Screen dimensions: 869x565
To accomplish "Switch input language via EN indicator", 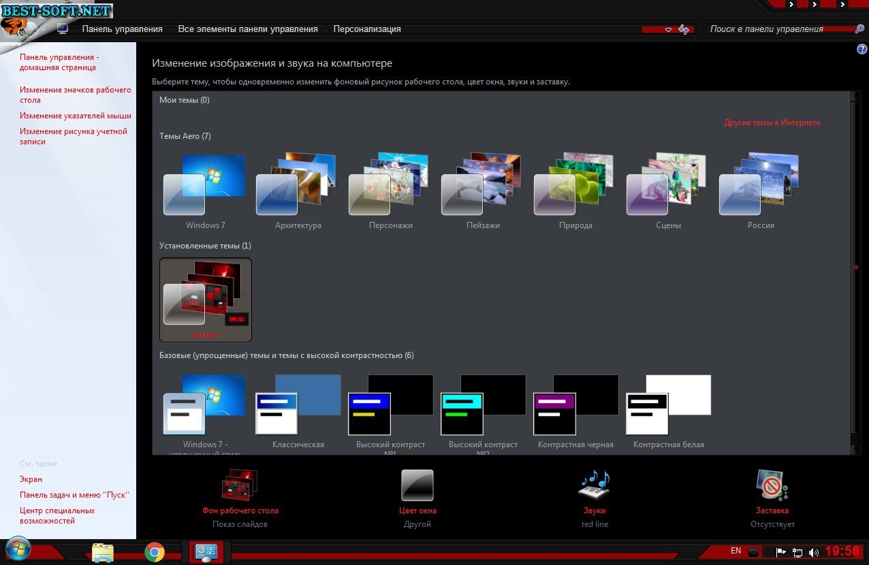I will pos(736,551).
